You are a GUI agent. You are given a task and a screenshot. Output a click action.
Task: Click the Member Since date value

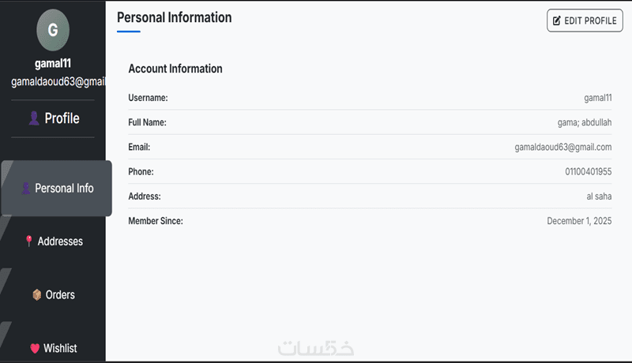[579, 222]
